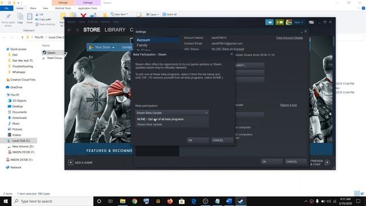This screenshot has height=206, width=366.
Task: Click Cut in the Explorer Clipboard group
Action: (x=39, y=14)
